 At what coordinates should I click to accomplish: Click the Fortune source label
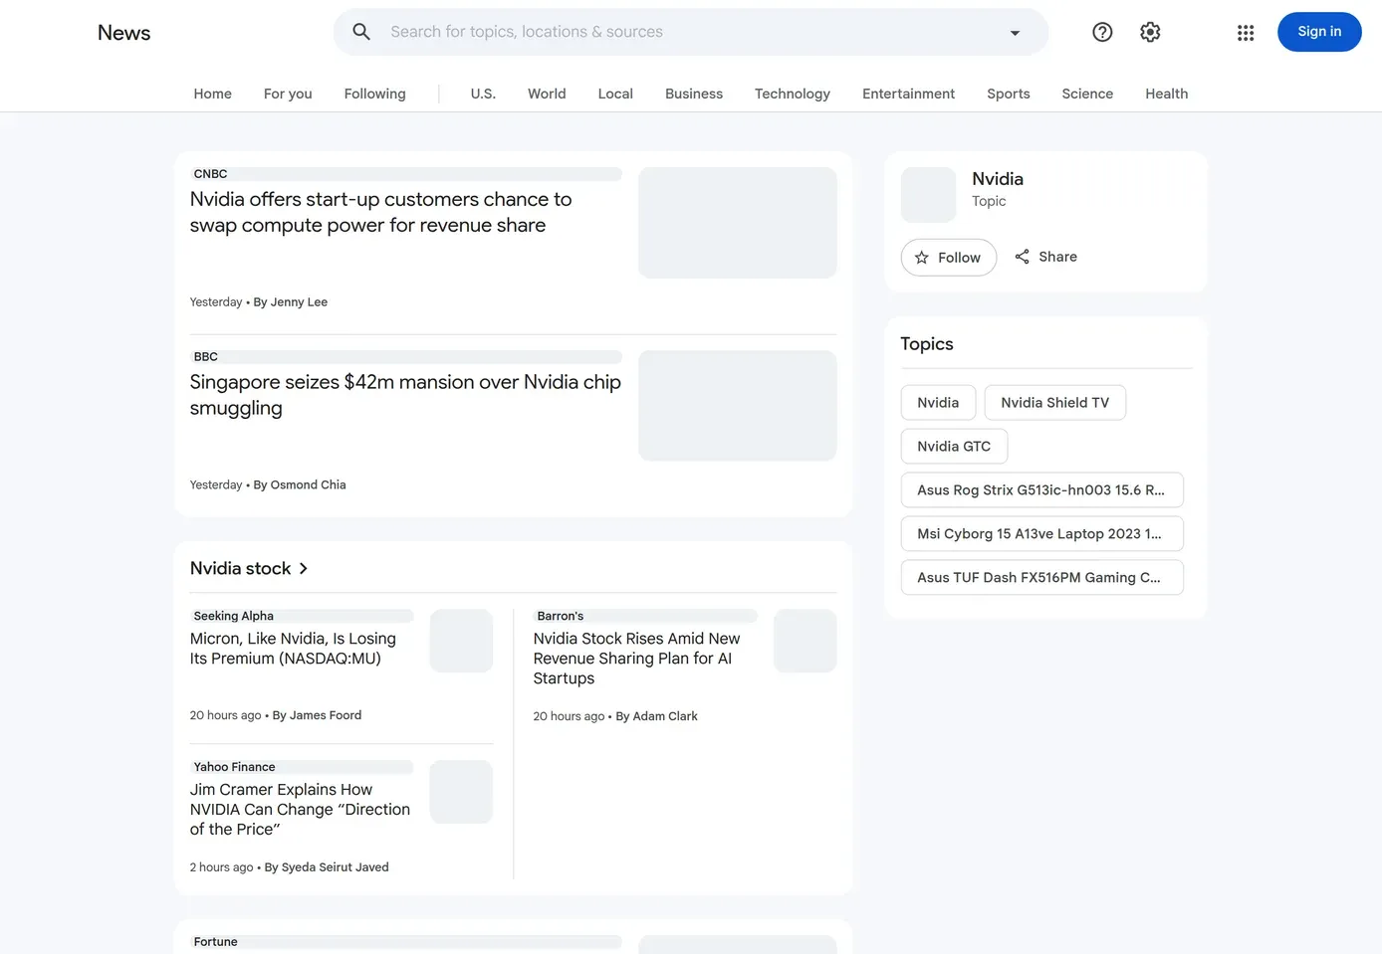215,942
